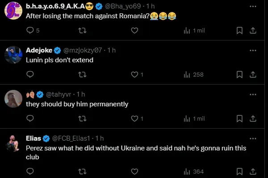Reply to the Bha_yo69 tweet
The image size is (268, 178).
tap(30, 31)
